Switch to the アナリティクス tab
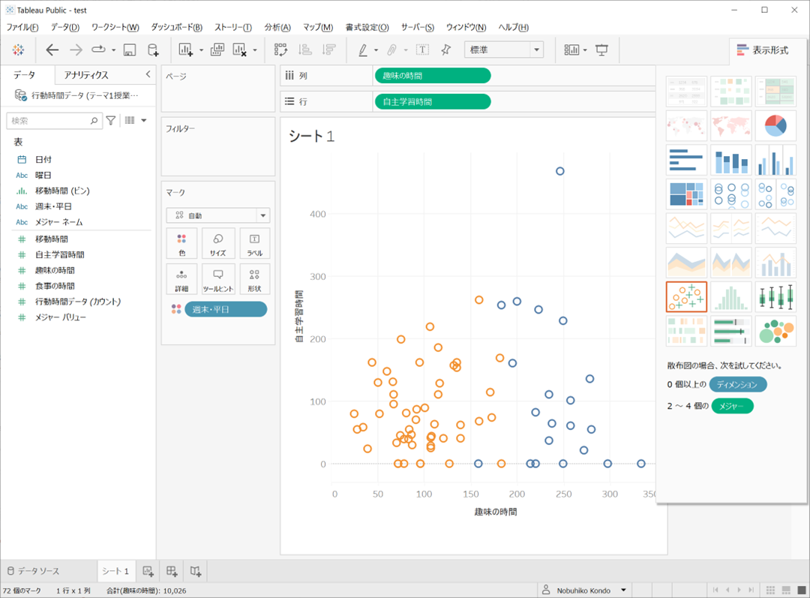Viewport: 810px width, 598px height. 86,75
